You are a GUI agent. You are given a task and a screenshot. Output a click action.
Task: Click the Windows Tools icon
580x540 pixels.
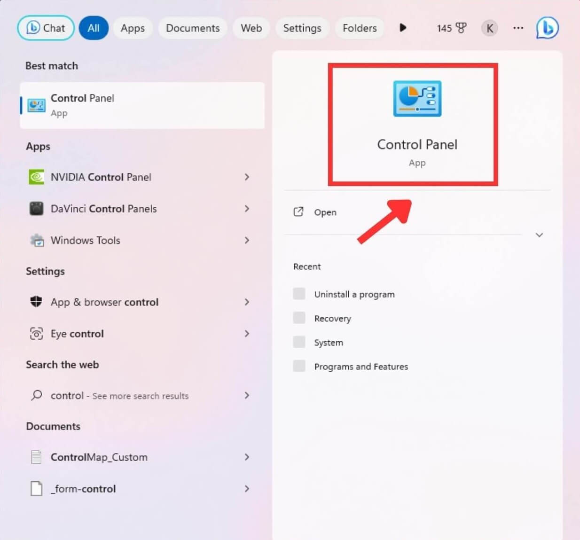click(37, 240)
